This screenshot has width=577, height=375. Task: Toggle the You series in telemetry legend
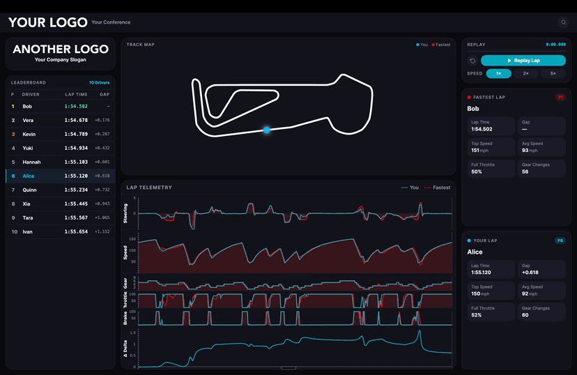[x=410, y=187]
